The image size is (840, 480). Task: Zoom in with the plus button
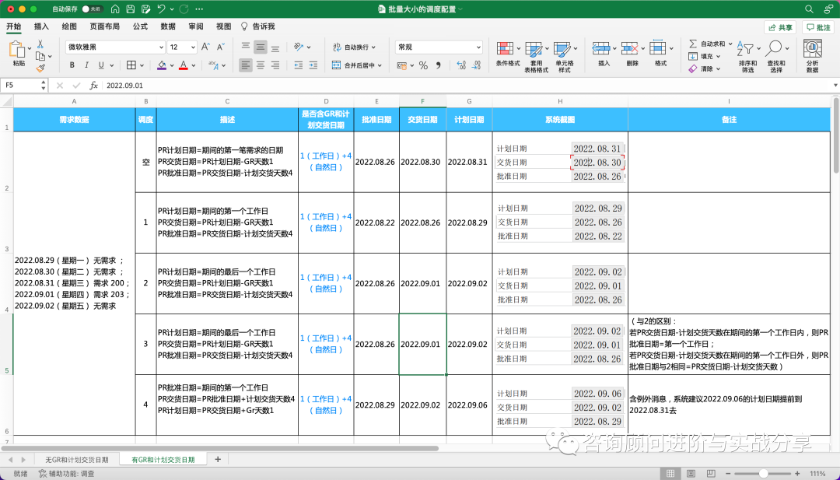(x=797, y=474)
